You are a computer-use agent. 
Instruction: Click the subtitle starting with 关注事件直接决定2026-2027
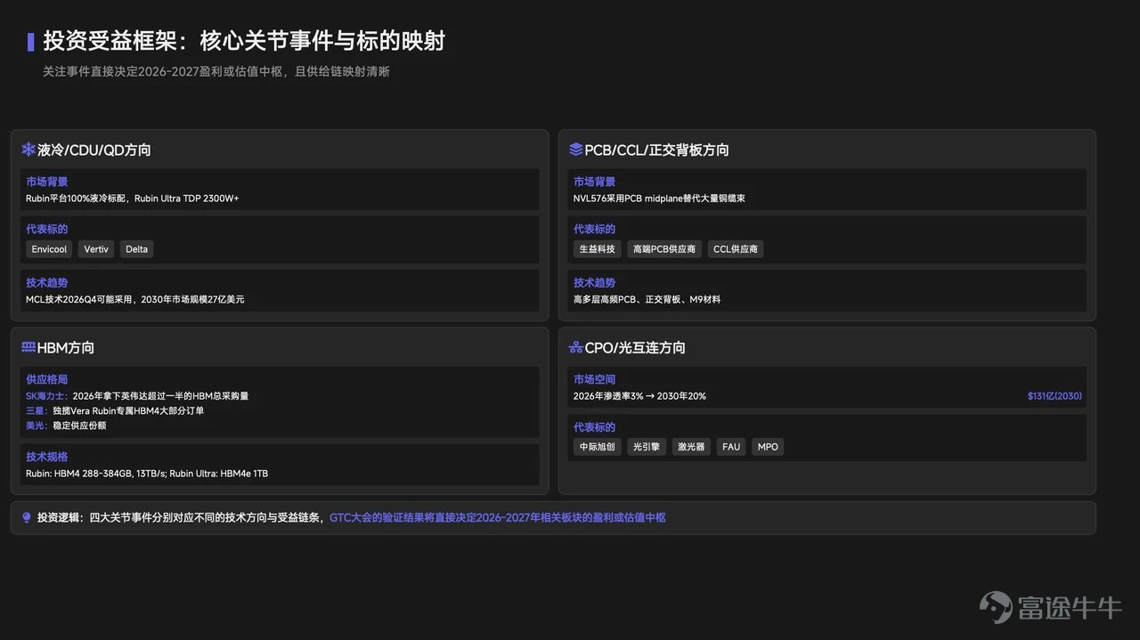tap(216, 71)
